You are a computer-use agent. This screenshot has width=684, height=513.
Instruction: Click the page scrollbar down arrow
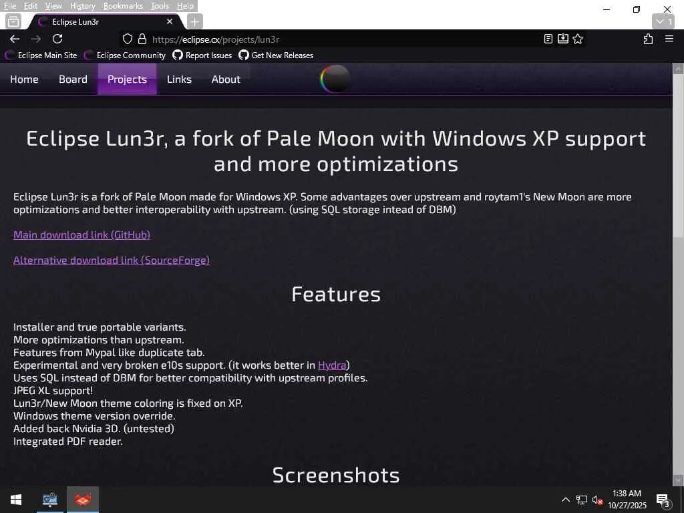tap(678, 480)
